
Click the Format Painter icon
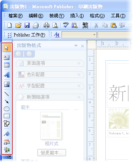coord(122,25)
